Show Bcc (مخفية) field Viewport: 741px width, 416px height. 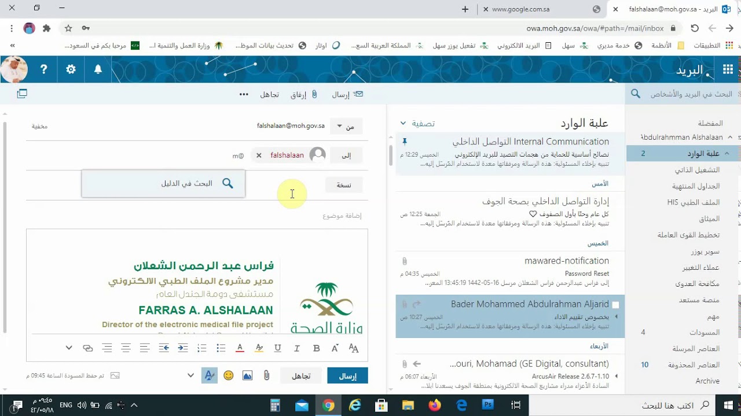click(39, 126)
